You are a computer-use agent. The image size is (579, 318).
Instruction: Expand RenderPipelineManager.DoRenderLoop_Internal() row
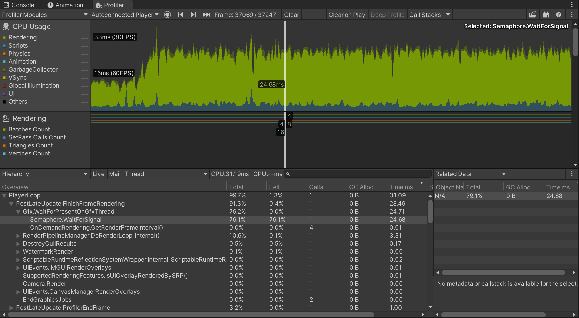tap(18, 236)
